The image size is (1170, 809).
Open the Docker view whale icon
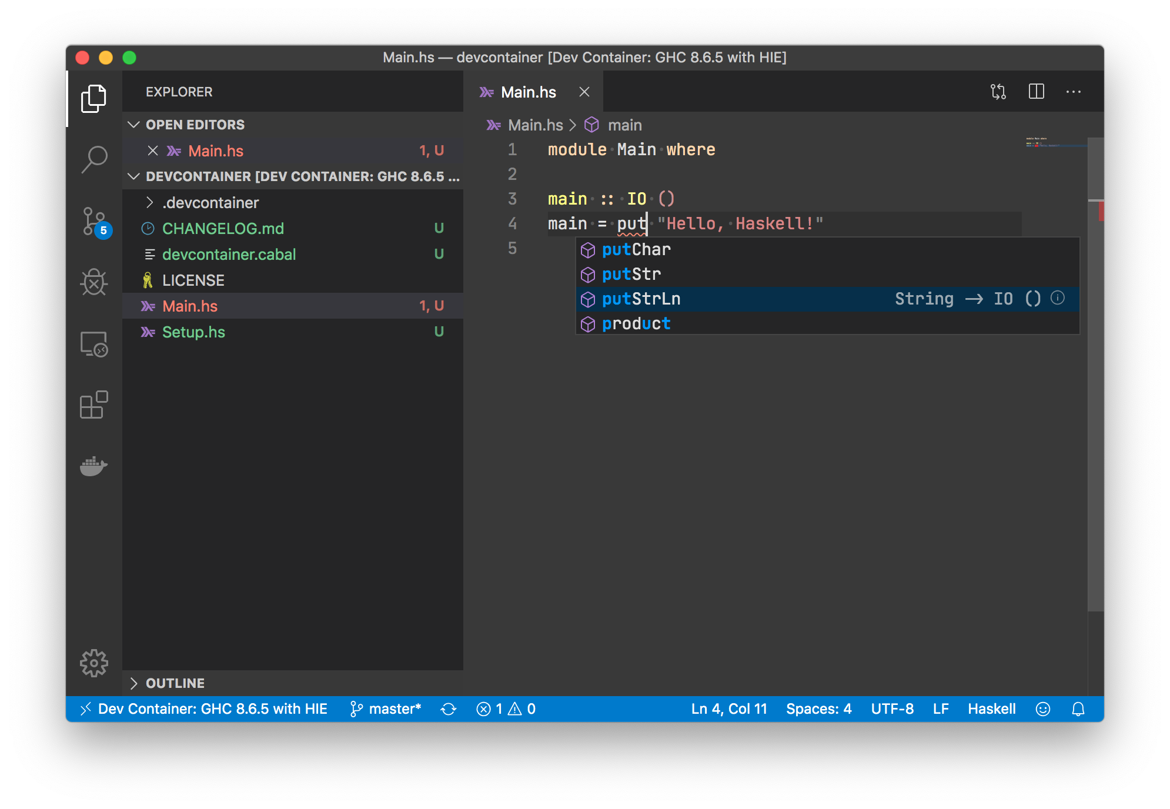[x=94, y=466]
